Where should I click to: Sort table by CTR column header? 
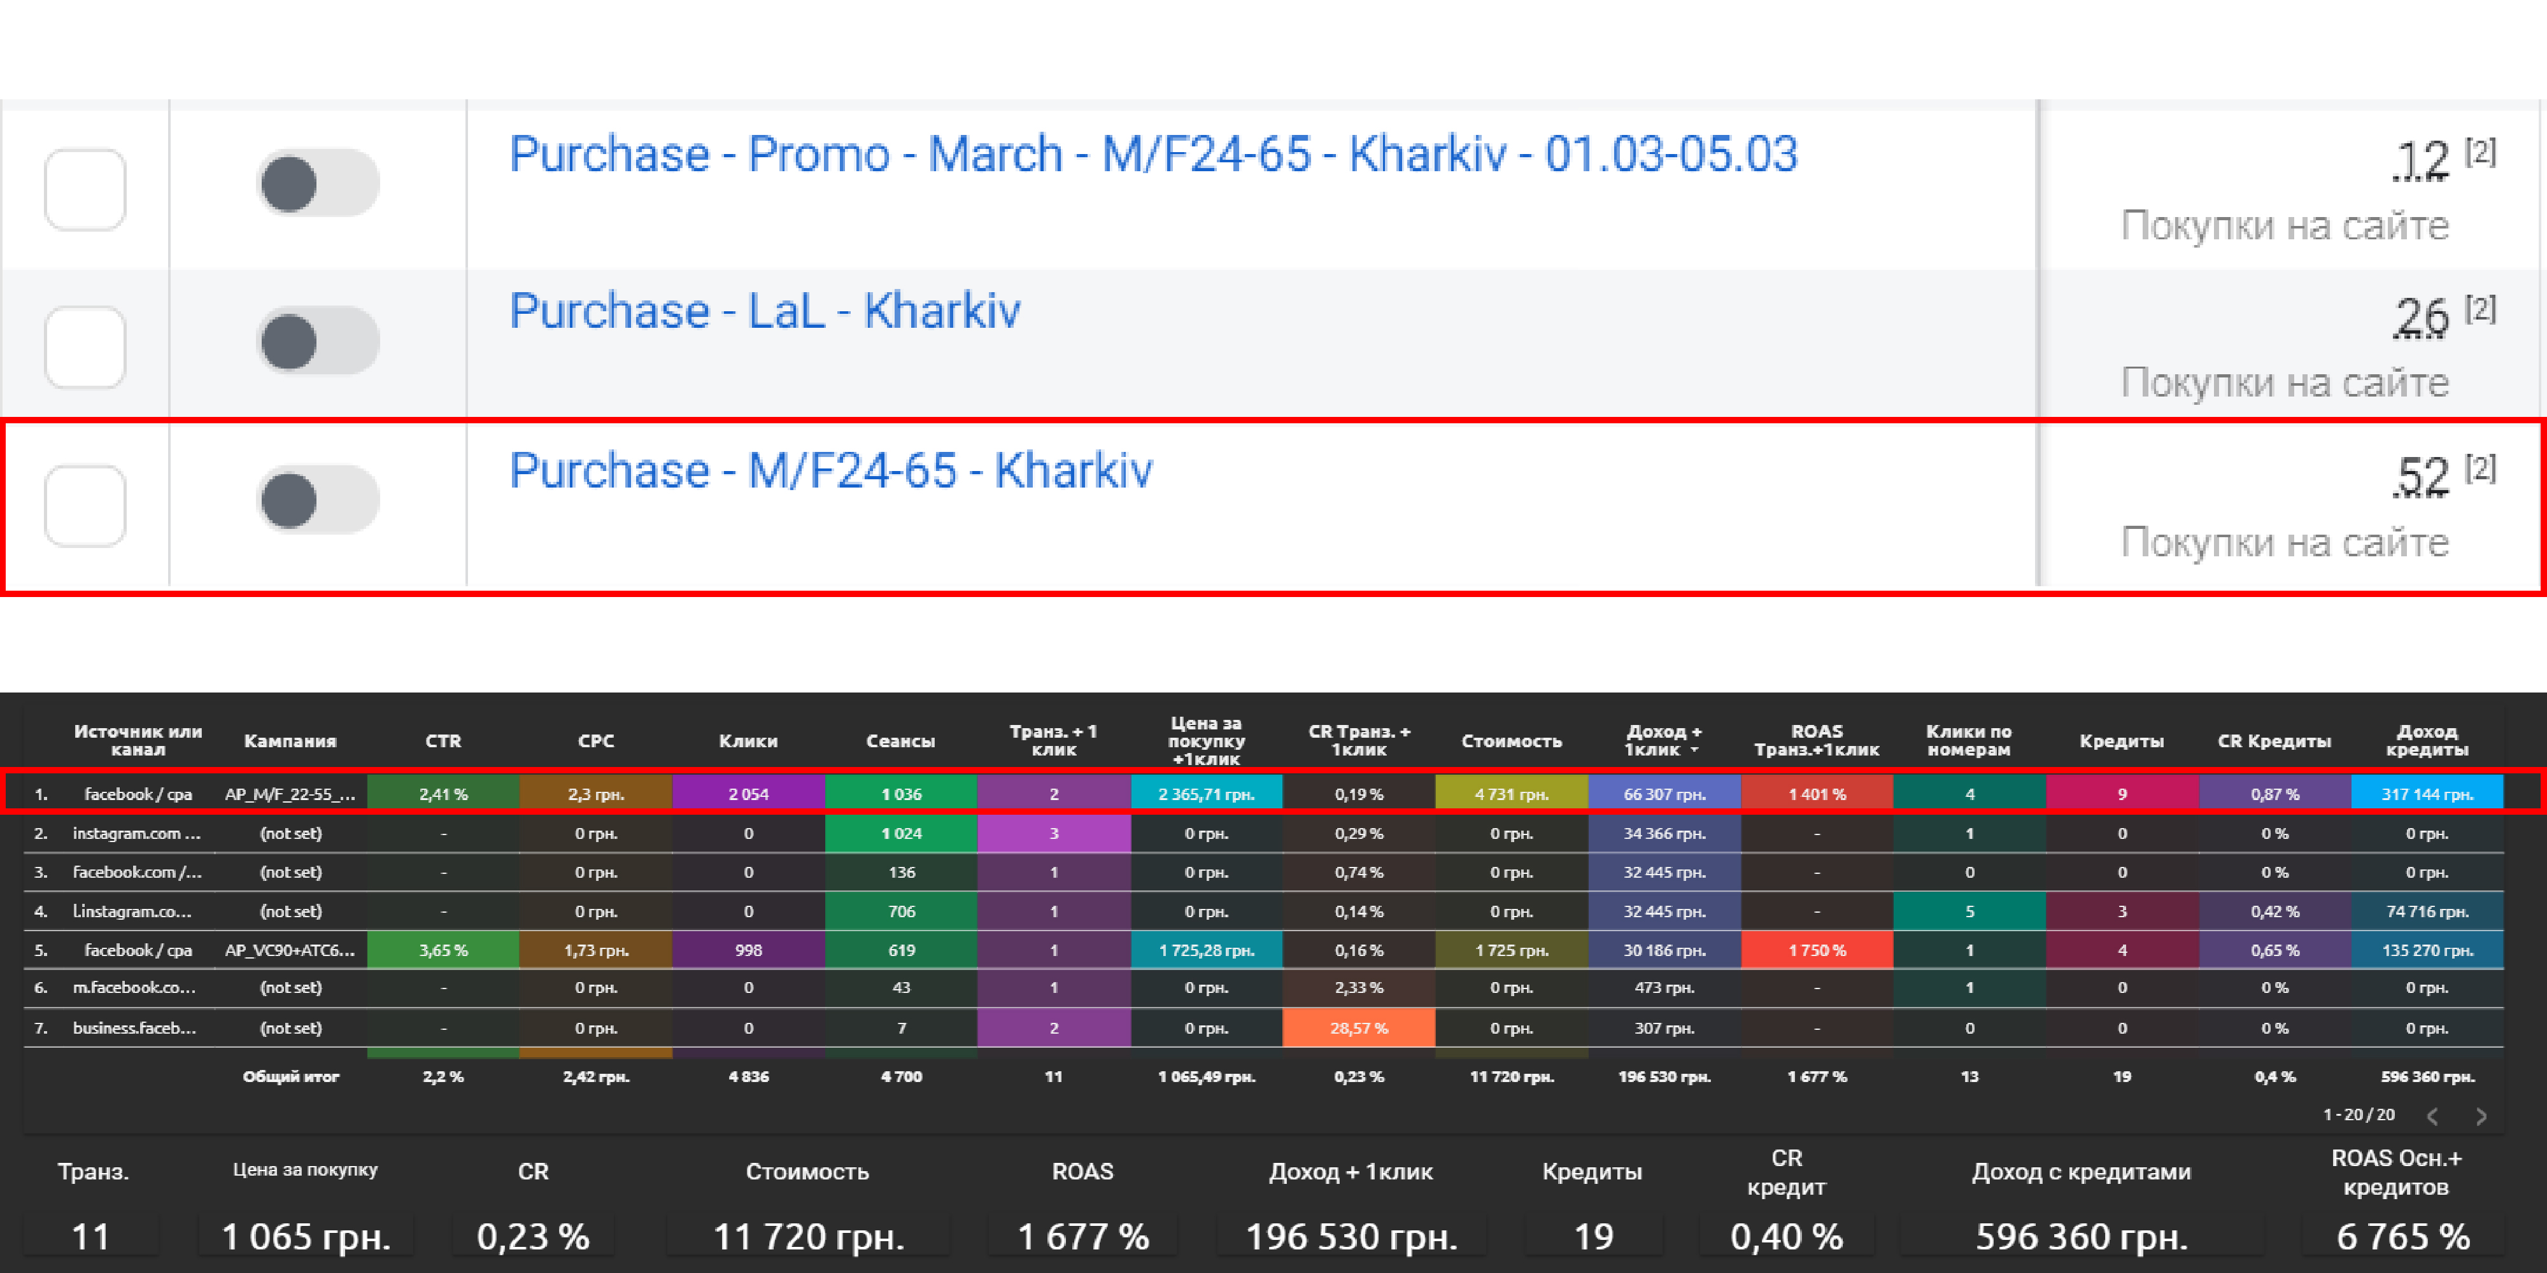[x=443, y=740]
